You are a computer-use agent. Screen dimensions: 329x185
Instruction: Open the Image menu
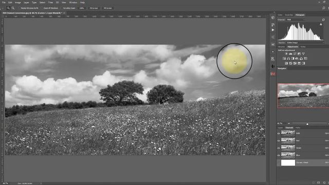18,3
